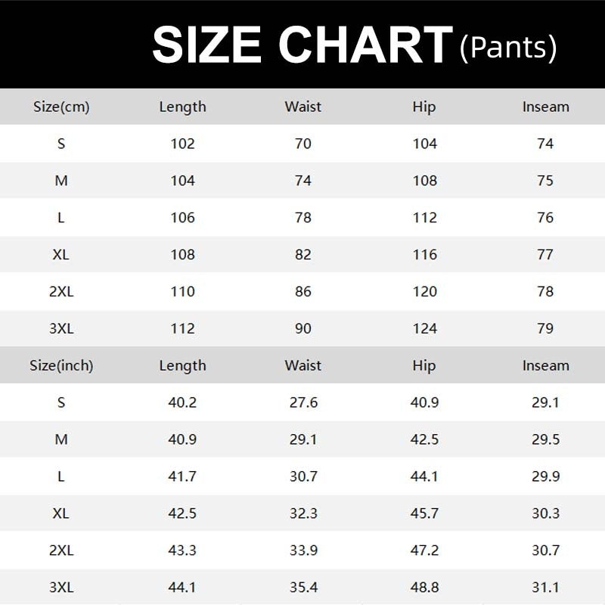Click the length value 110 for 2XL
The width and height of the screenshot is (605, 605).
(182, 291)
